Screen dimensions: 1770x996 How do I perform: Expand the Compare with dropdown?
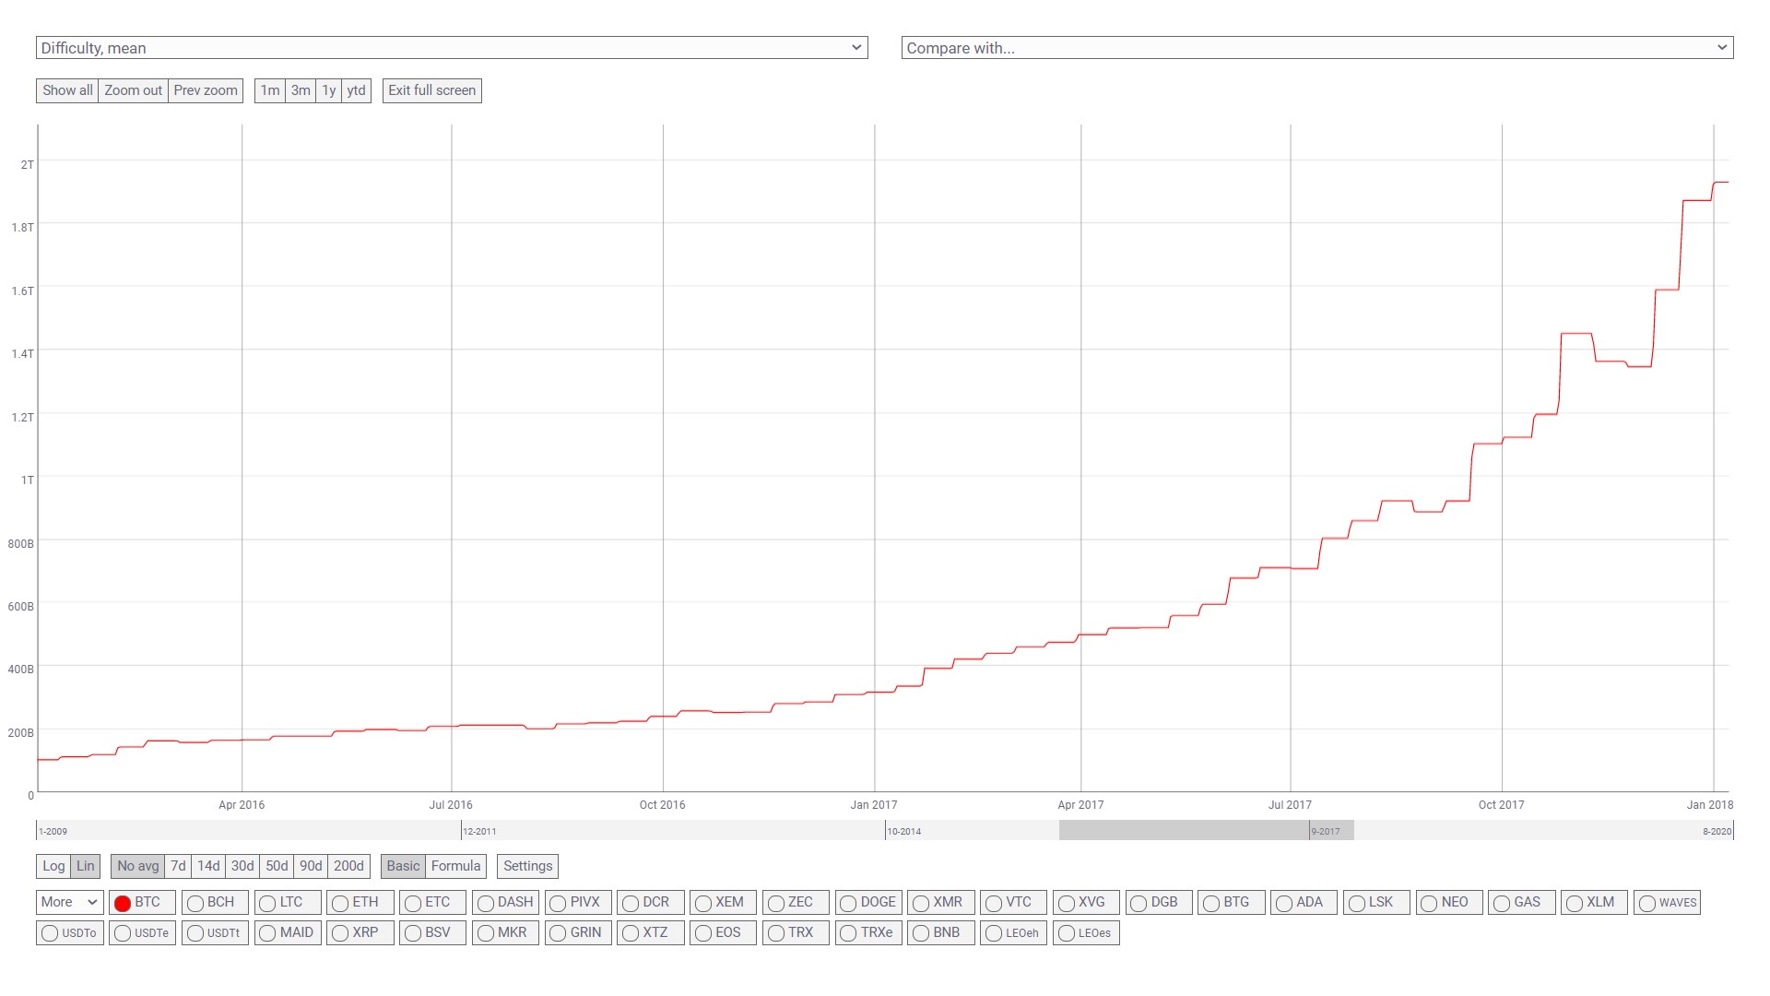tap(1316, 48)
